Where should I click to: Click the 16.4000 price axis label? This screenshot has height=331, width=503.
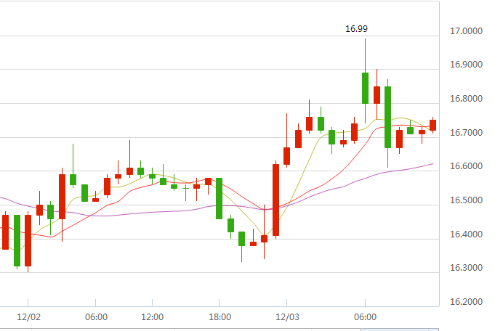click(x=467, y=235)
